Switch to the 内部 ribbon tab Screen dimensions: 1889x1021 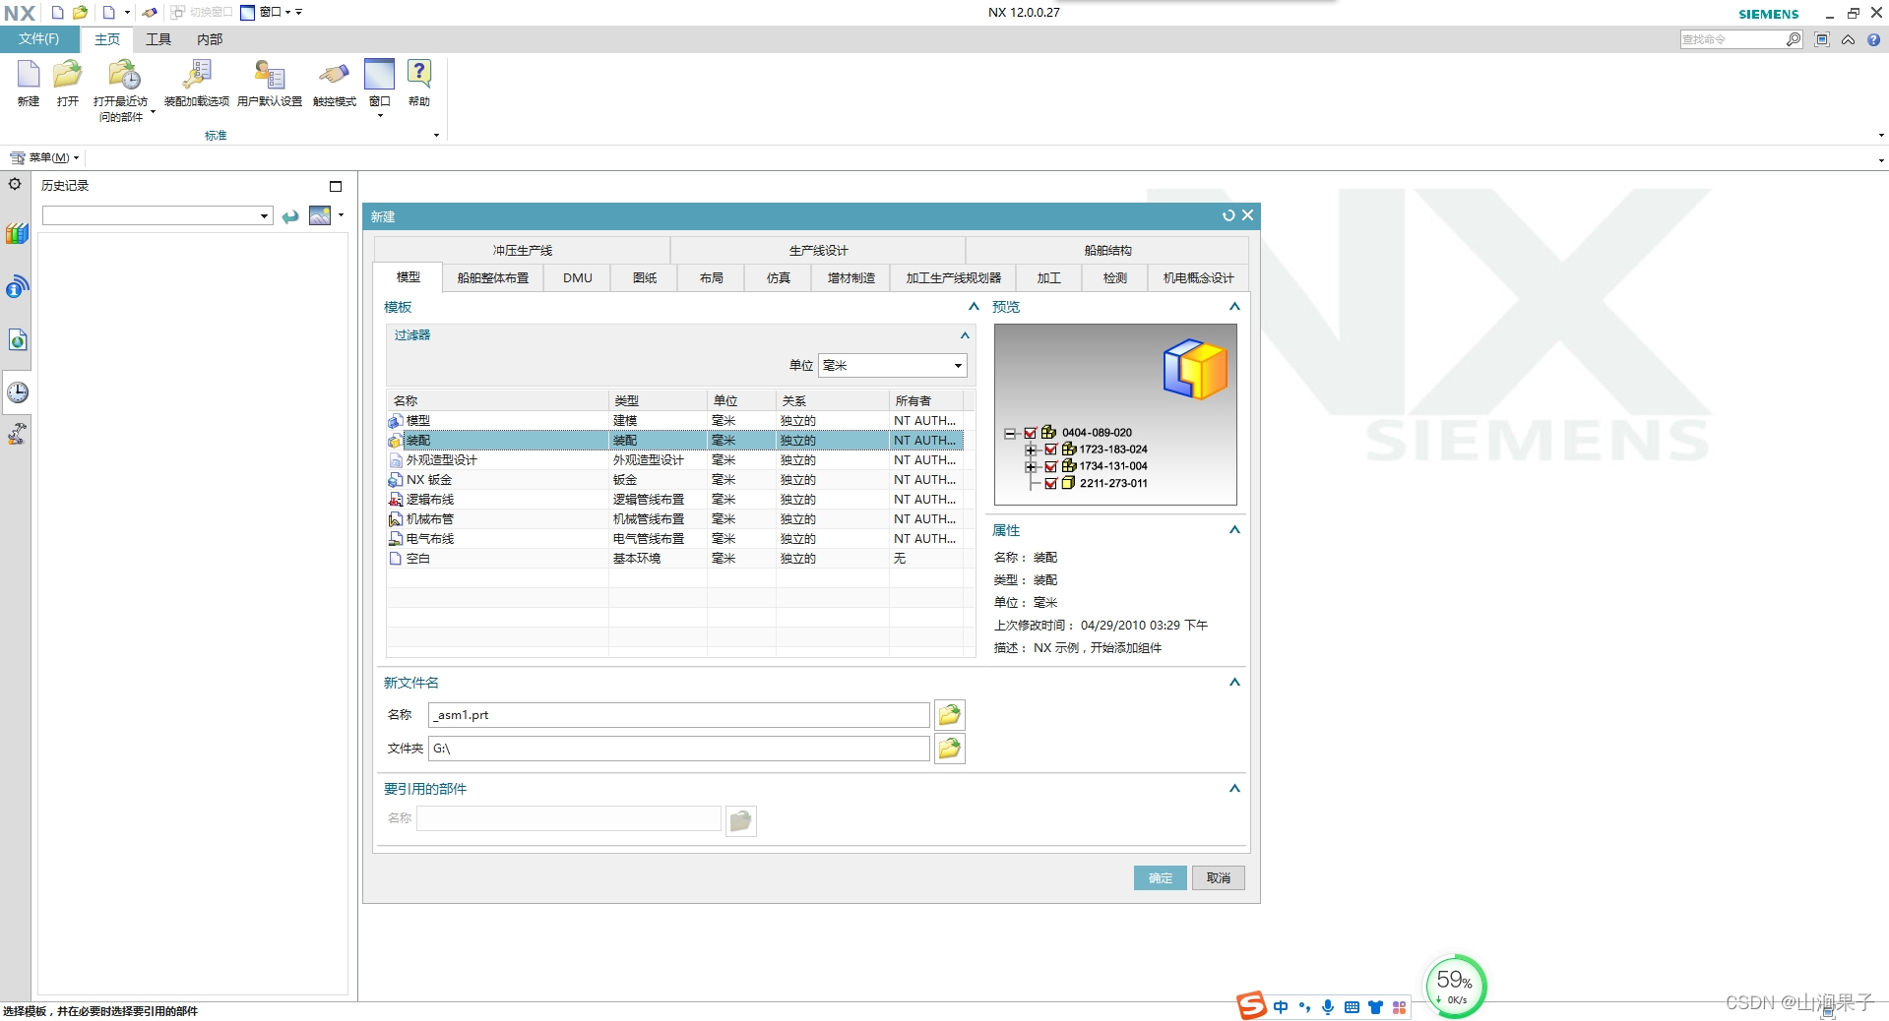tap(210, 39)
